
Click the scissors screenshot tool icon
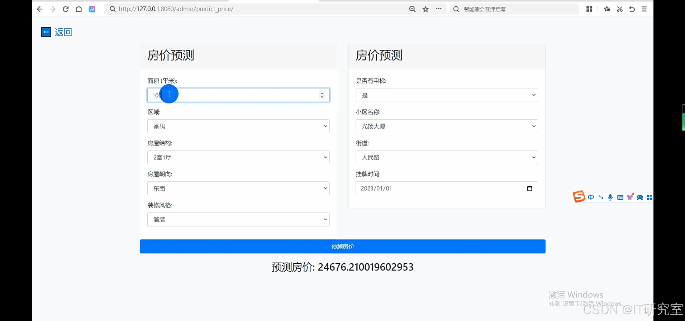click(x=620, y=9)
